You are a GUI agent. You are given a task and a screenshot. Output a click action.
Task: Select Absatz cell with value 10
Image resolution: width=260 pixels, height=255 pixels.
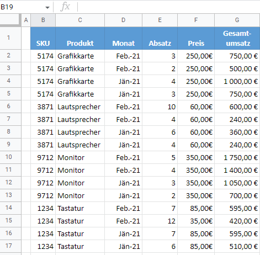tap(160, 107)
